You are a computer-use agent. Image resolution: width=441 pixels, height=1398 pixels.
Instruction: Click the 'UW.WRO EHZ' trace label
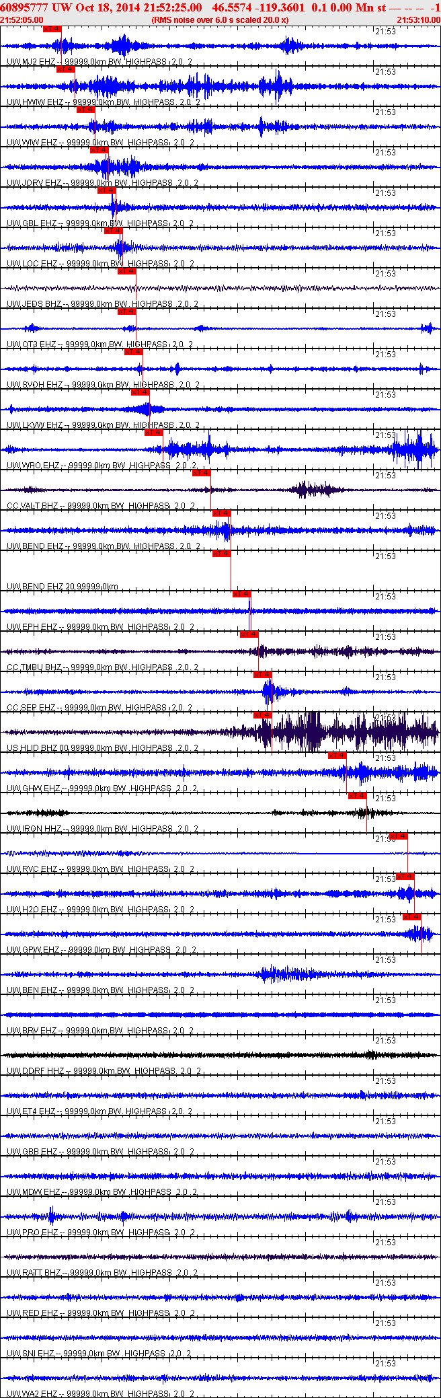(x=33, y=466)
